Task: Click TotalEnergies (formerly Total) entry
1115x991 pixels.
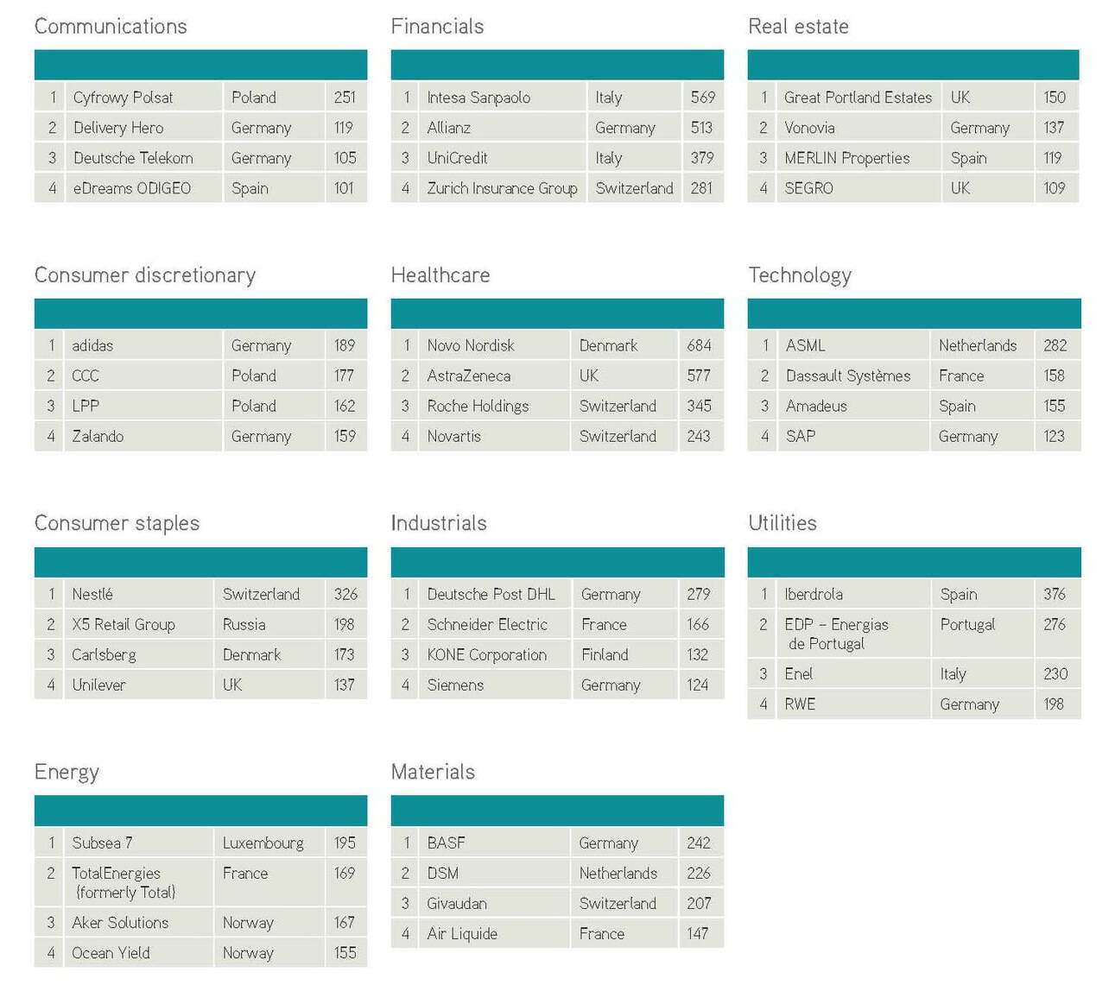Action: [x=124, y=882]
